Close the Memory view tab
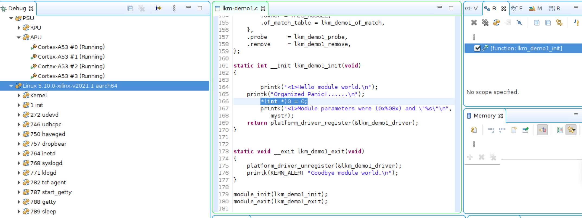This screenshot has height=218, width=582. coord(501,116)
